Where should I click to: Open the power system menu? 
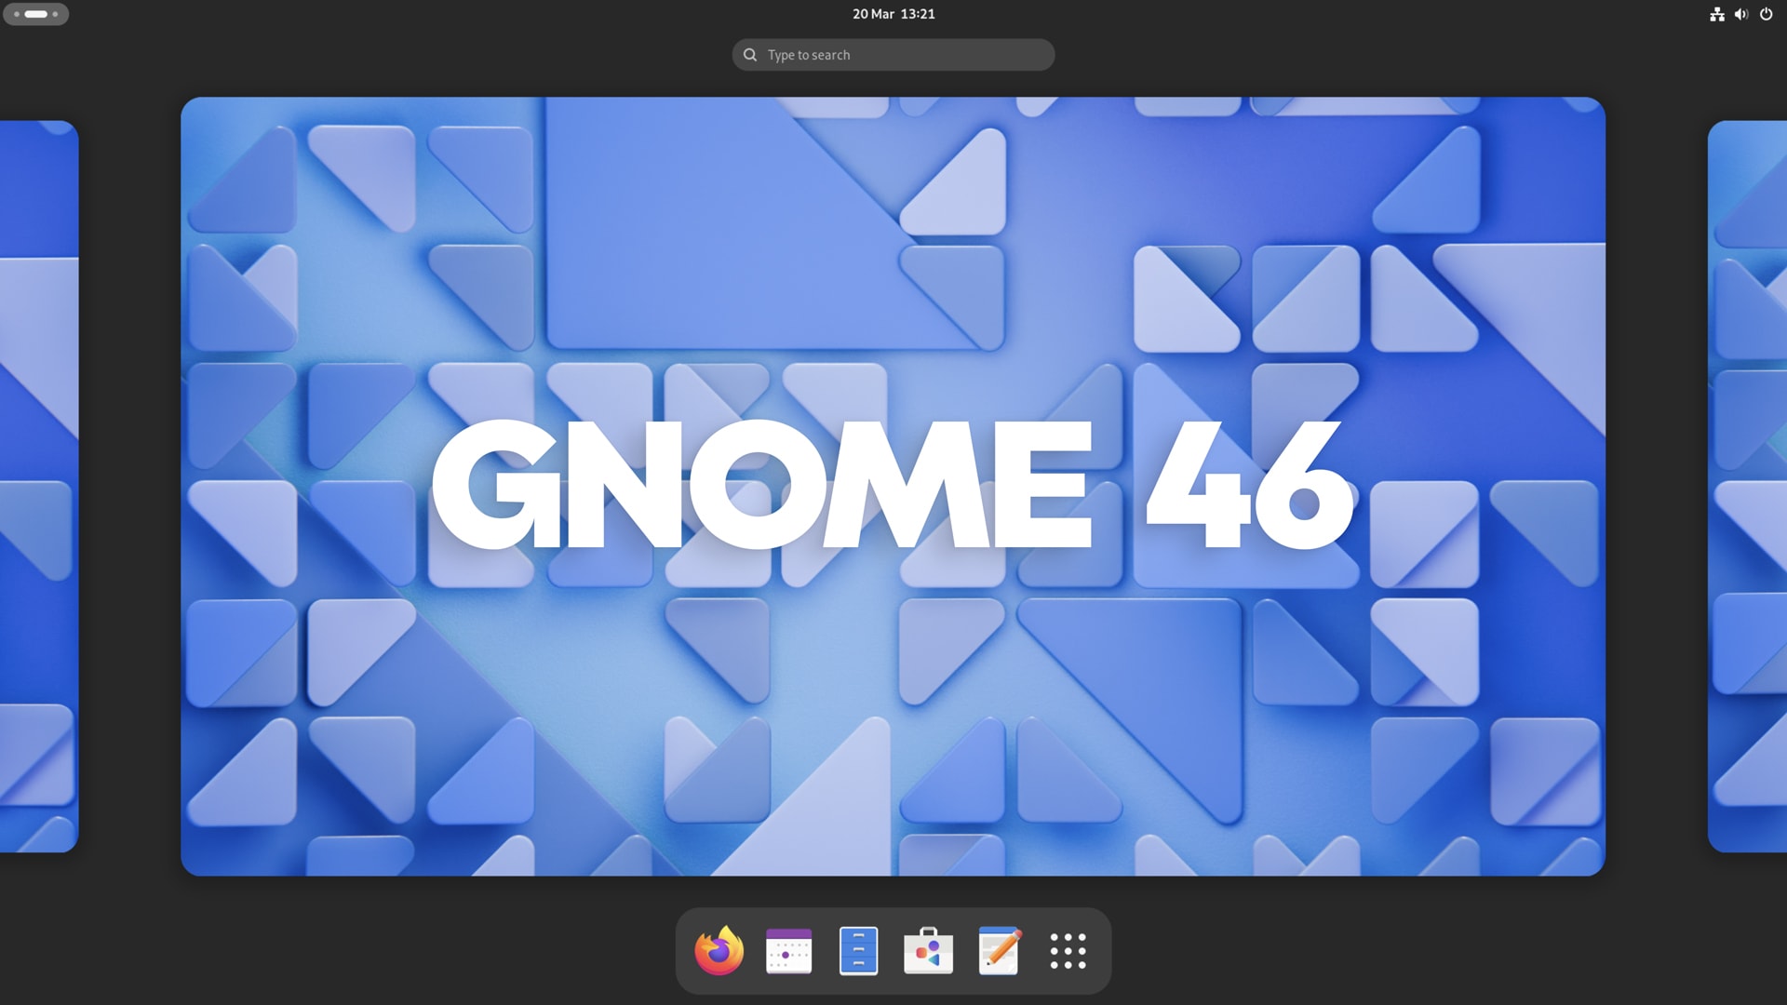click(1766, 14)
